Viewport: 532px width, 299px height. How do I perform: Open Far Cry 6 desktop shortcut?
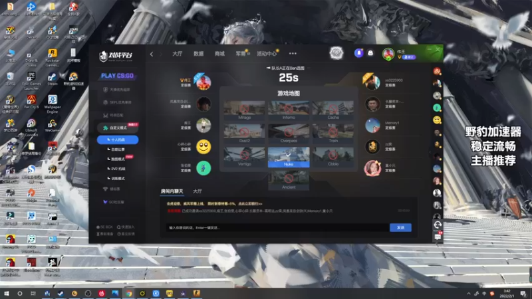[31, 102]
